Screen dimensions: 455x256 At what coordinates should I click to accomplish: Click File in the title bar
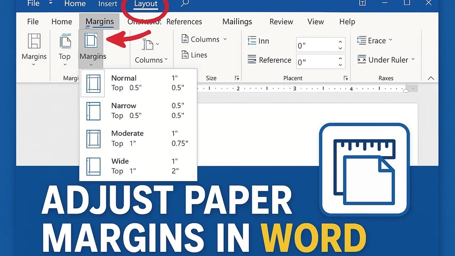pyautogui.click(x=33, y=4)
